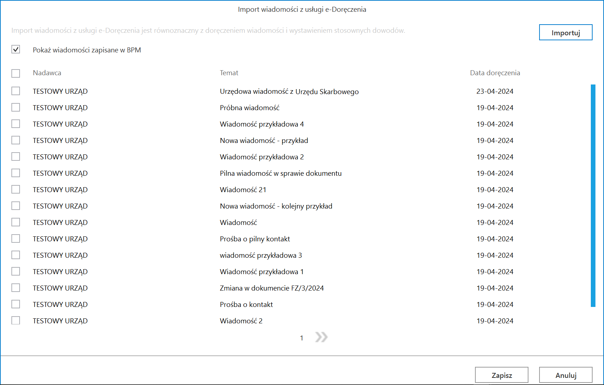Viewport: 604px width, 385px height.
Task: Click subject 'Wiadomość 2'
Action: [241, 321]
